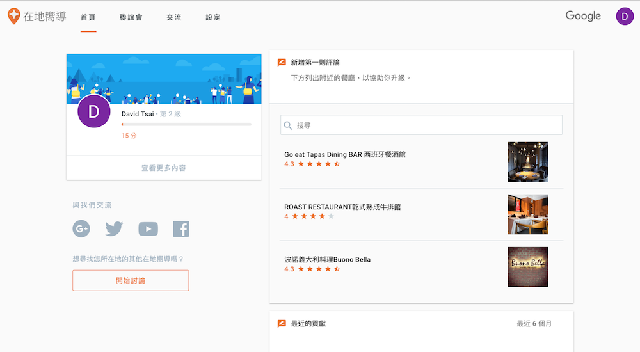Click the 搜尋 restaurant search field
This screenshot has height=352, width=640.
click(x=426, y=125)
